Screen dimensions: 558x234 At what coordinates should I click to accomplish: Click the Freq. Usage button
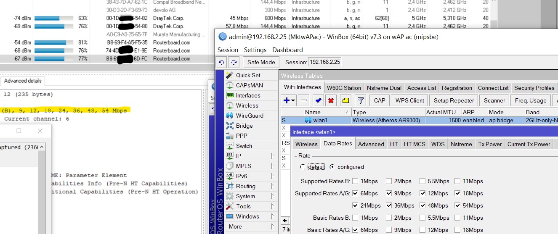(x=531, y=100)
